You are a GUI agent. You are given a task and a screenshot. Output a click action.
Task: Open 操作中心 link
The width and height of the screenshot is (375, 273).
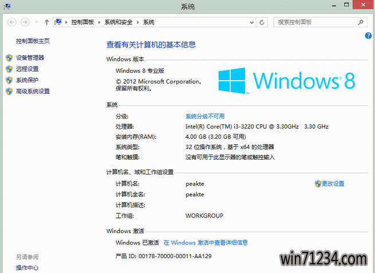click(x=27, y=268)
